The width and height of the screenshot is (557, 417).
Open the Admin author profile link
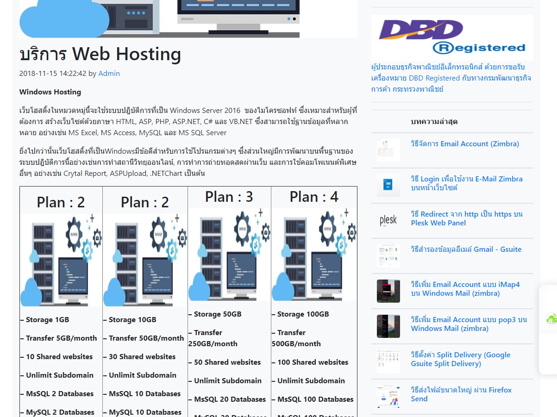pos(109,73)
